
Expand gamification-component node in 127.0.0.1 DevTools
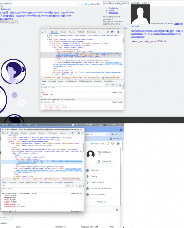coord(8,137)
